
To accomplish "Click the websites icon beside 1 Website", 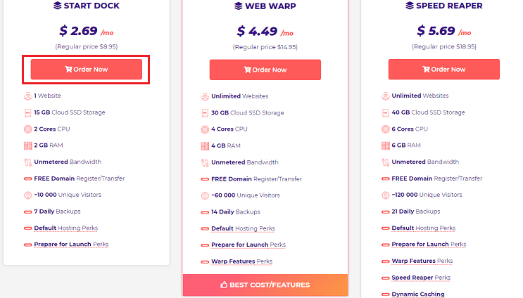I will 28,96.
